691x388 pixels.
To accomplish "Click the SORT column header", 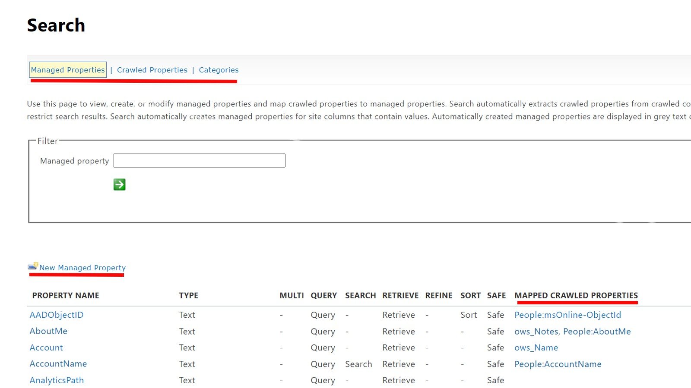I will [x=470, y=295].
